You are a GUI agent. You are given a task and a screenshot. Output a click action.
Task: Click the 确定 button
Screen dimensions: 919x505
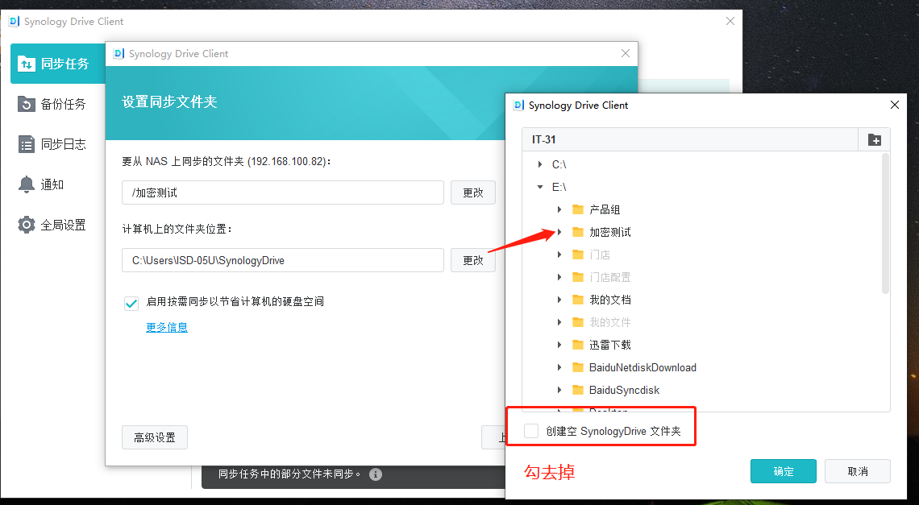(783, 472)
